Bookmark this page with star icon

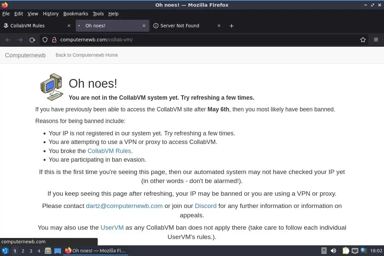363,40
